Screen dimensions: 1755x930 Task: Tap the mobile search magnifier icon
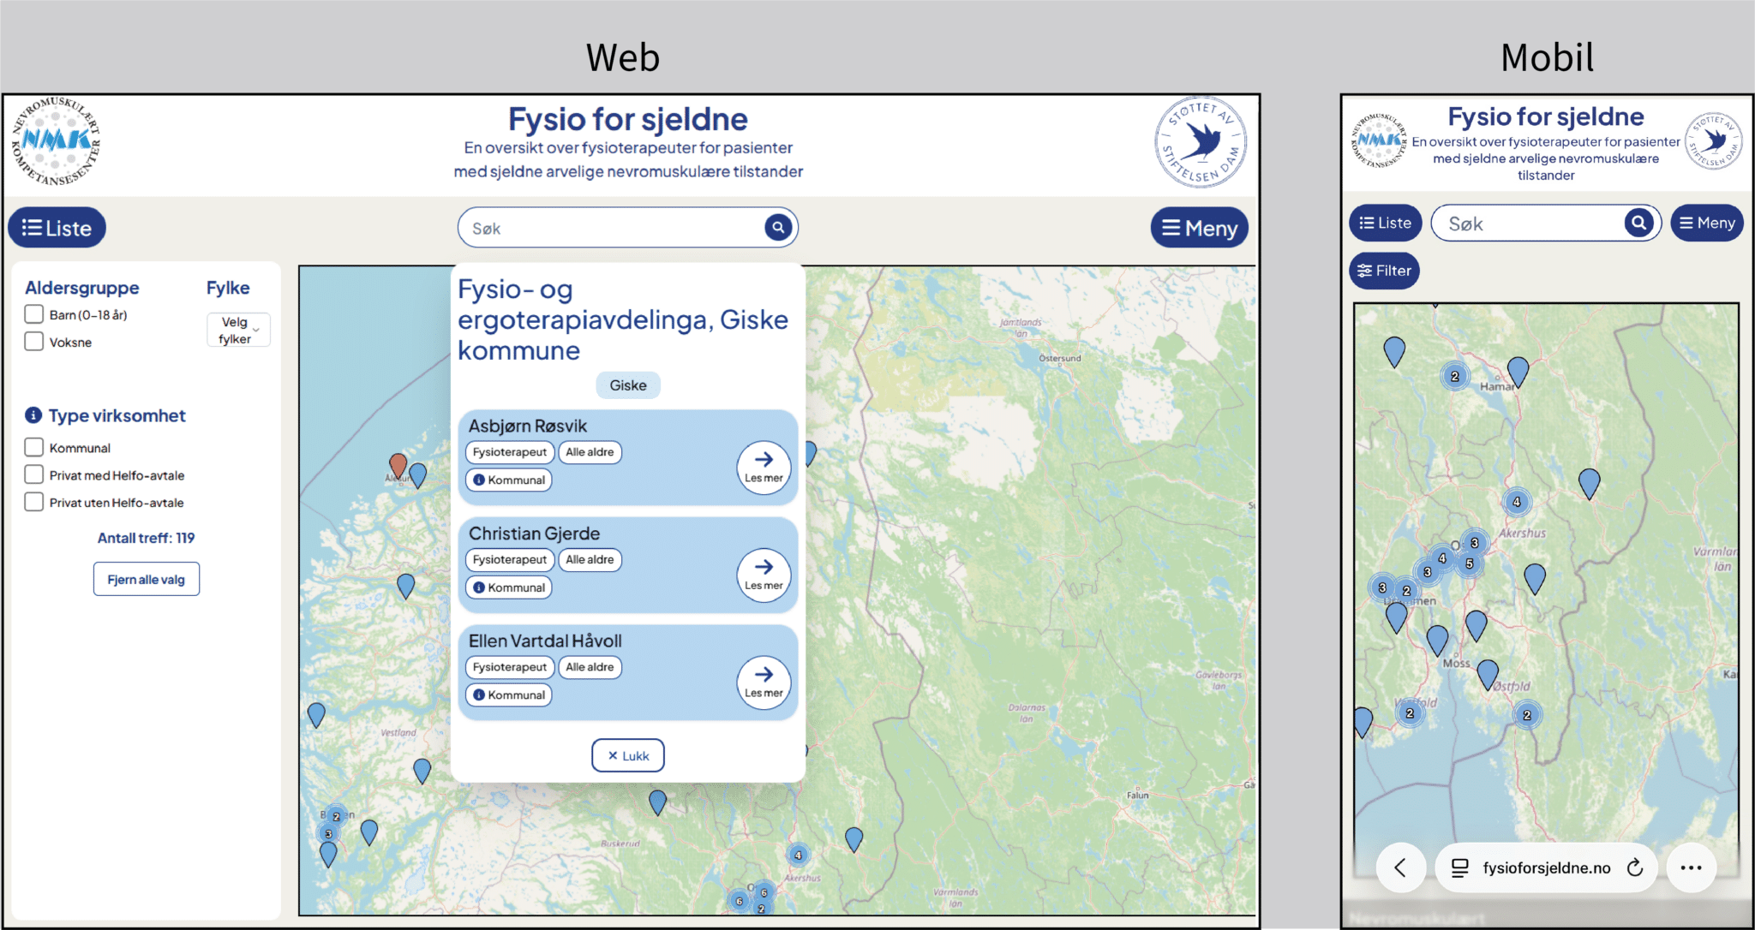(1638, 223)
